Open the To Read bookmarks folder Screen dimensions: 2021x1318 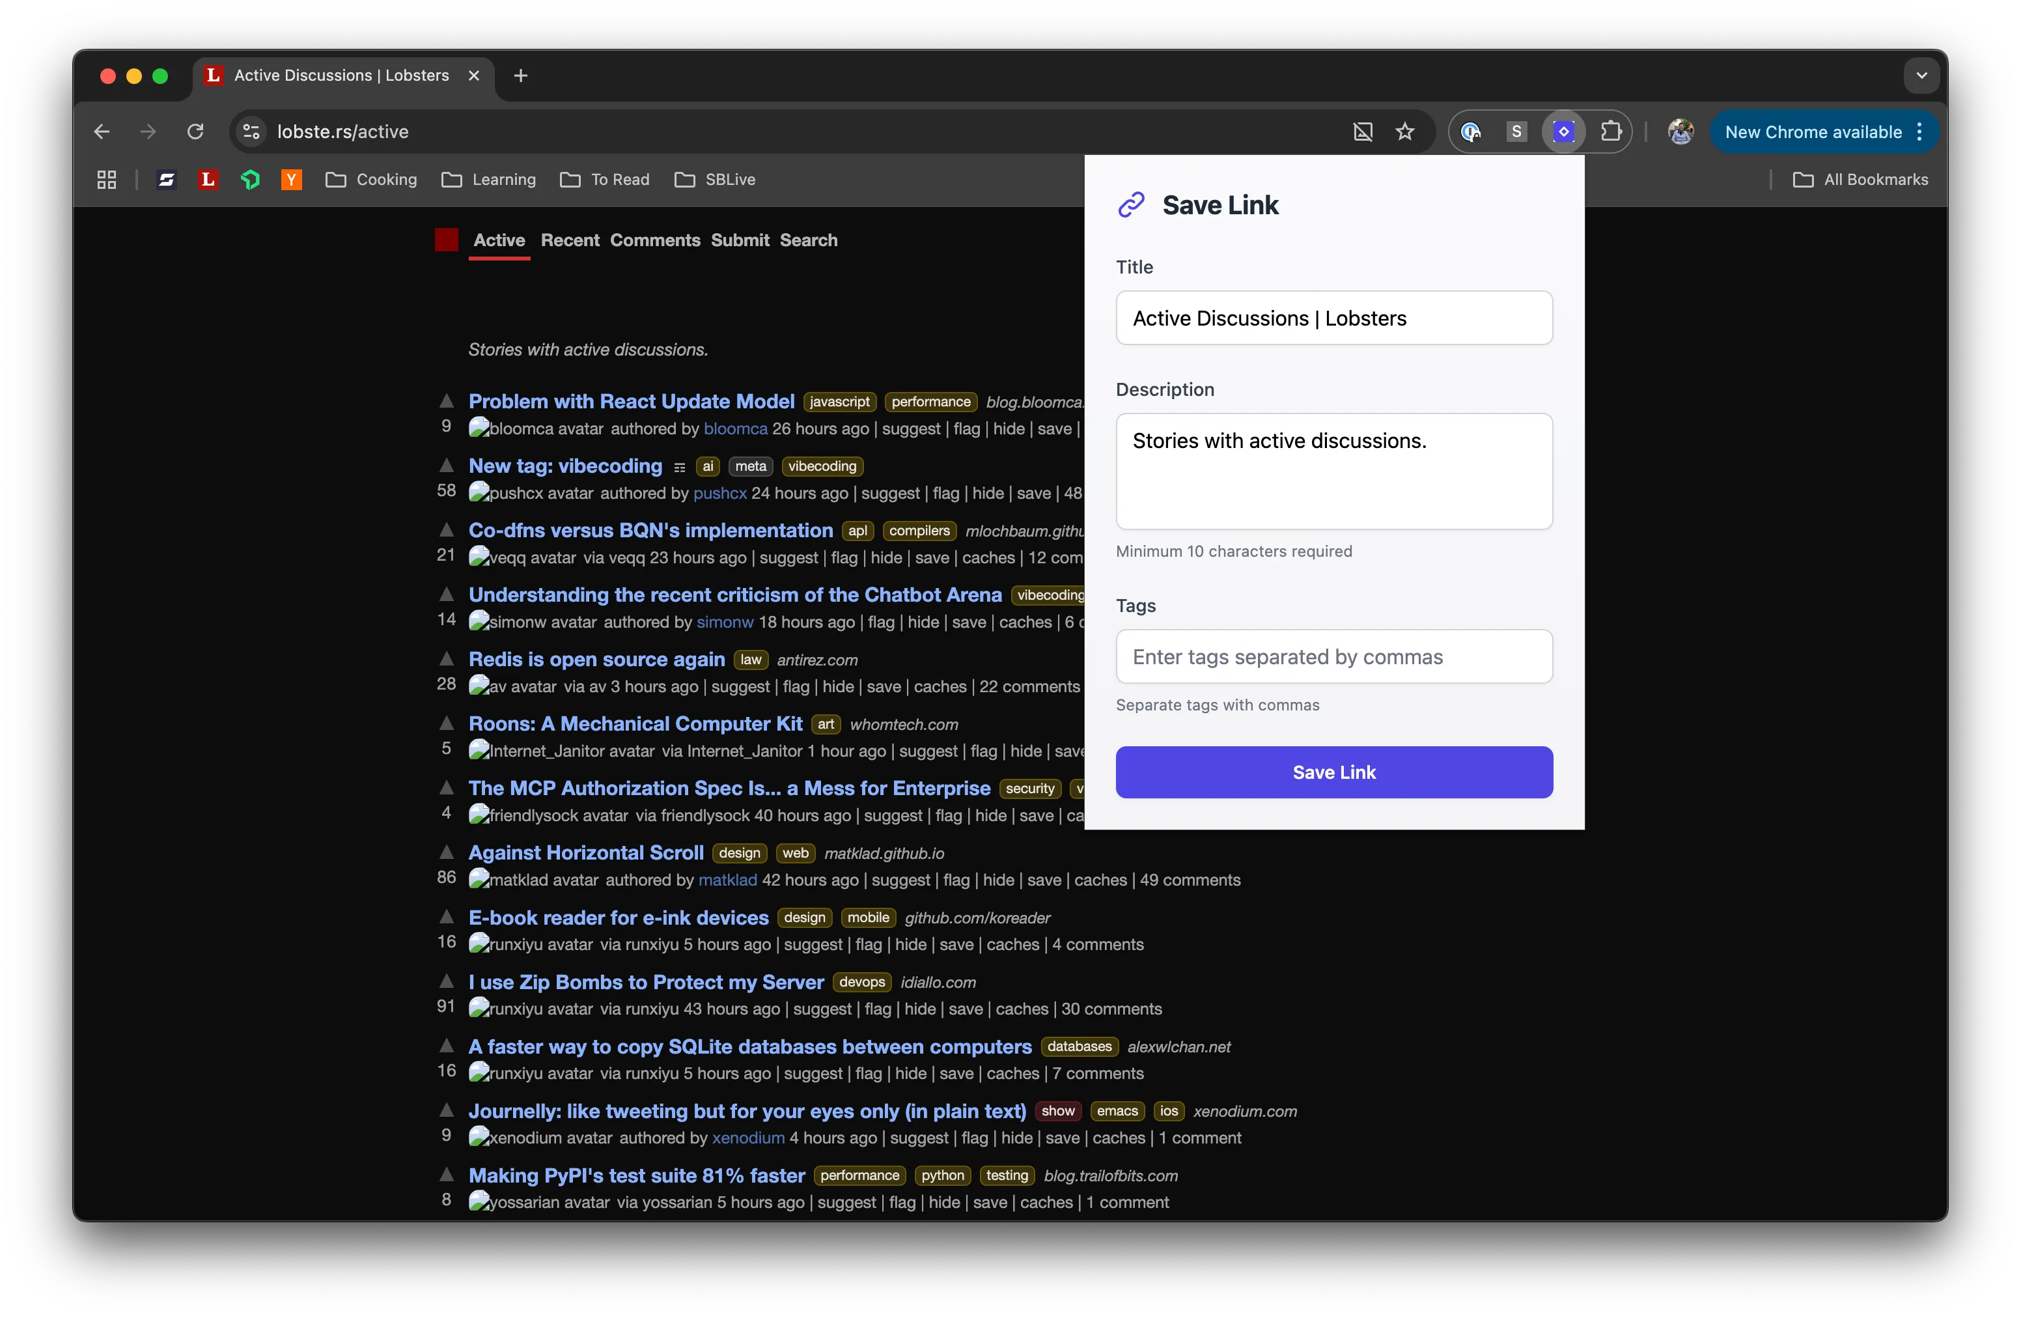[x=605, y=179]
